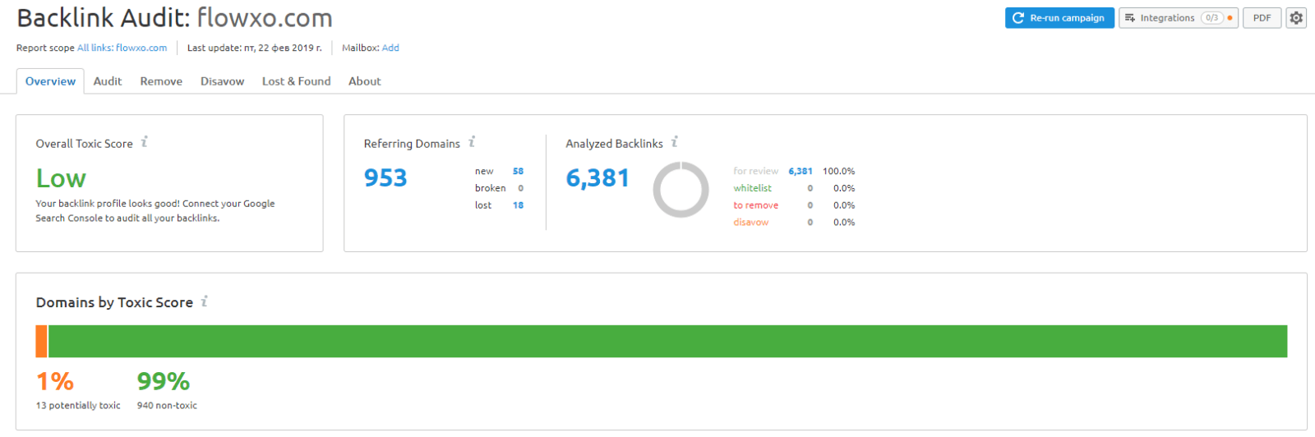Click the 6,381 analyzed backlinks number
This screenshot has width=1315, height=437.
tap(598, 177)
